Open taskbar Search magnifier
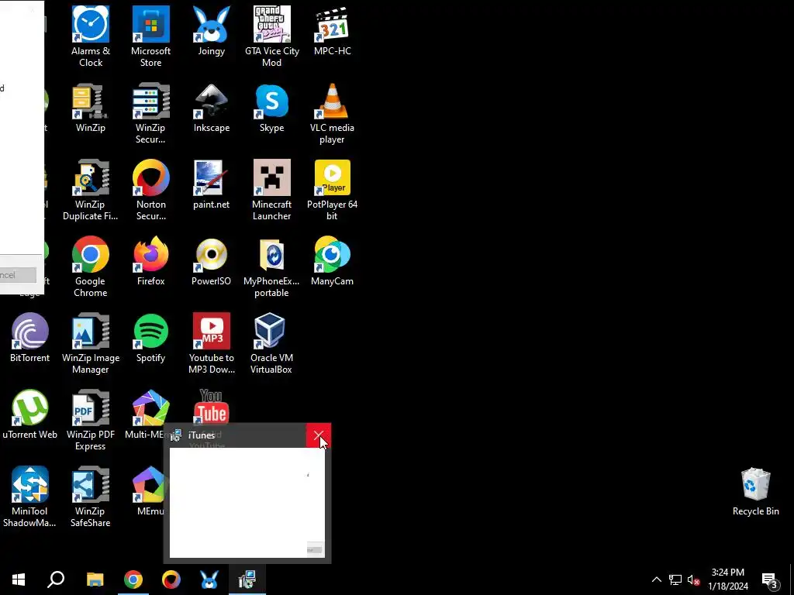The height and width of the screenshot is (595, 794). pyautogui.click(x=56, y=580)
